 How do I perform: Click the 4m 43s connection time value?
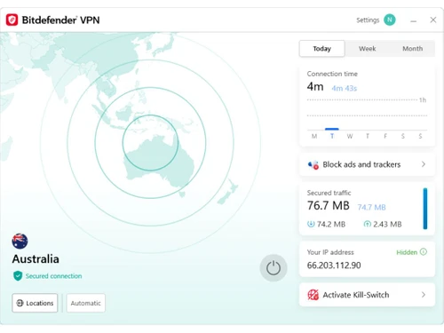(x=345, y=88)
